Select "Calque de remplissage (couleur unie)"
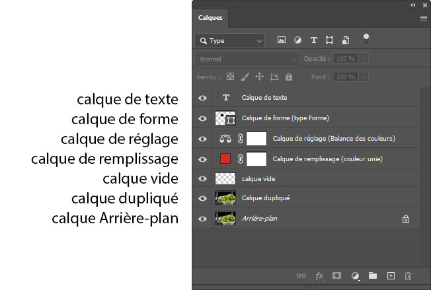 coord(328,159)
